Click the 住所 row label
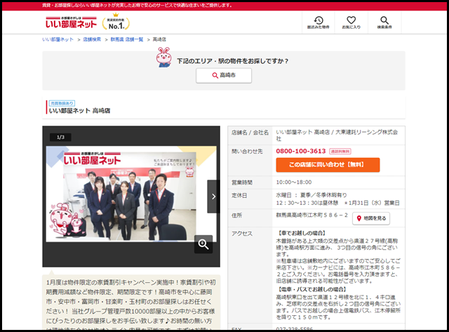Screen dimensions: 449x332 pos(237,215)
